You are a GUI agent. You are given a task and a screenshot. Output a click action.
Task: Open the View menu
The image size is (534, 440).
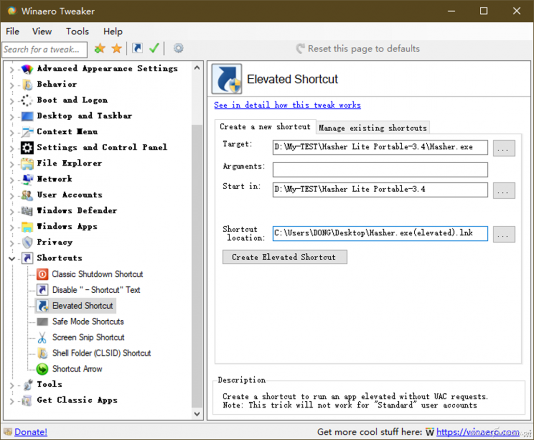[x=42, y=31]
